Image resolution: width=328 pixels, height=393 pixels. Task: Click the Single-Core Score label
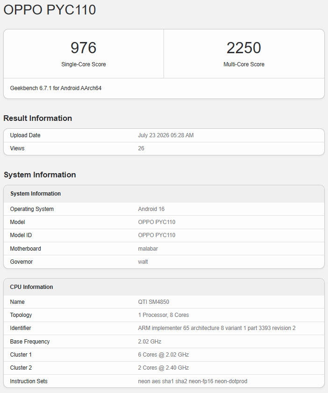point(84,64)
